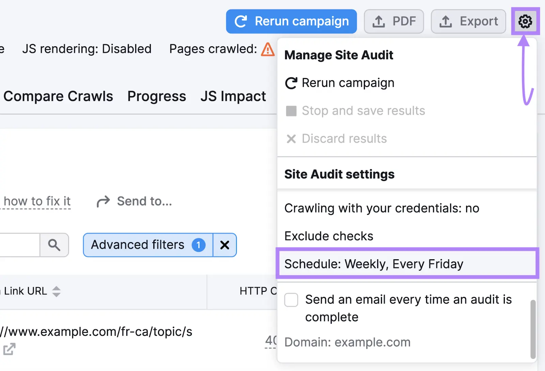Click the warning triangle beside Pages crawled
This screenshot has width=545, height=371.
[268, 50]
